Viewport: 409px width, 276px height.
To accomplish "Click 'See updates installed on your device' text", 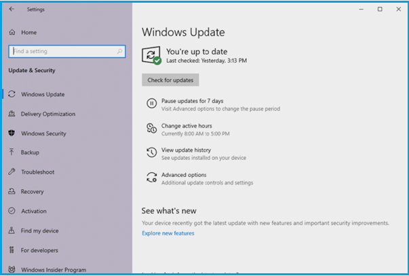I will pos(203,158).
